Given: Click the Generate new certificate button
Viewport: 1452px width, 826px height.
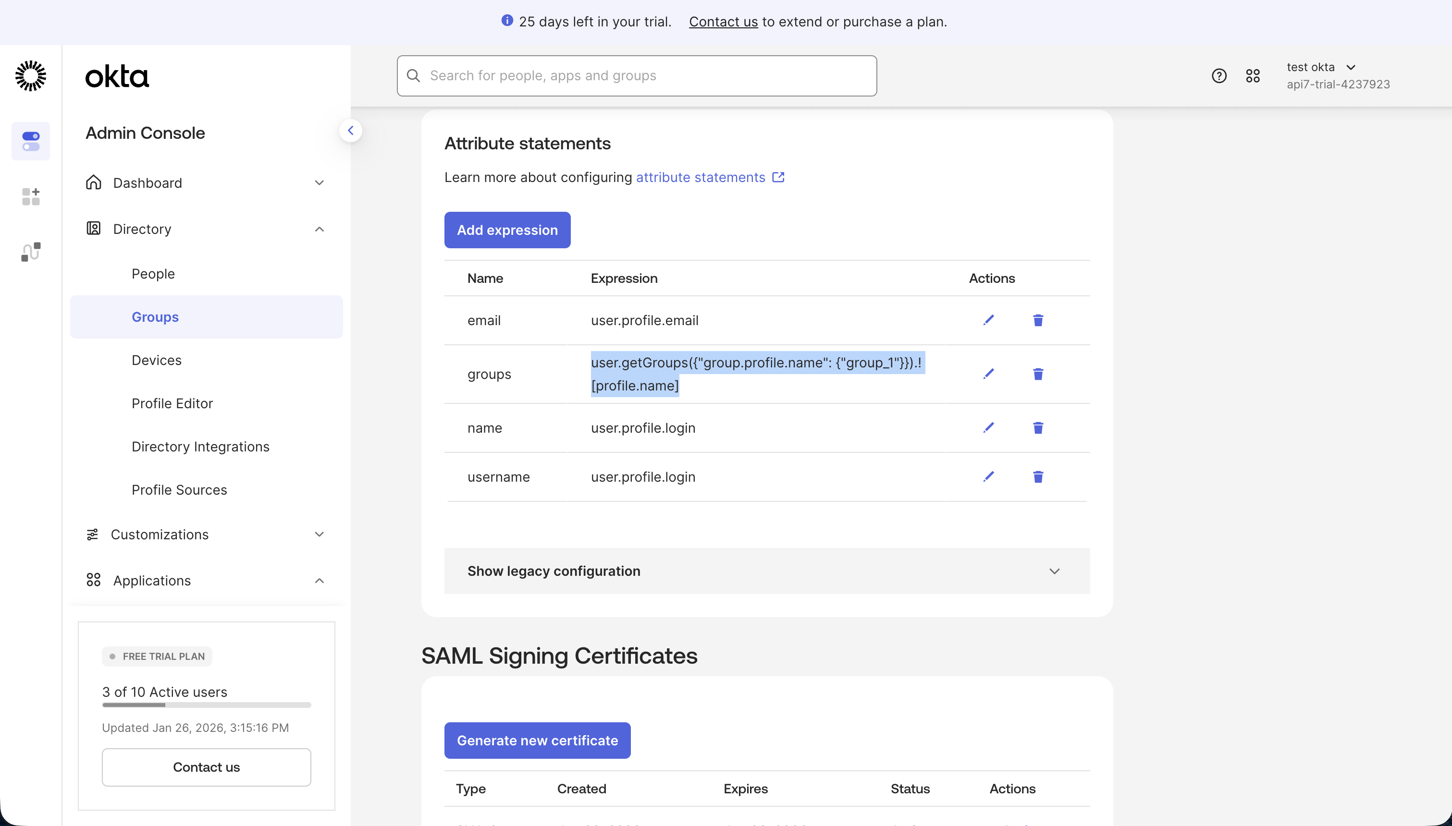Looking at the screenshot, I should click(537, 740).
